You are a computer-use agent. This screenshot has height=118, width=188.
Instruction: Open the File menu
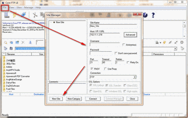click(5, 8)
